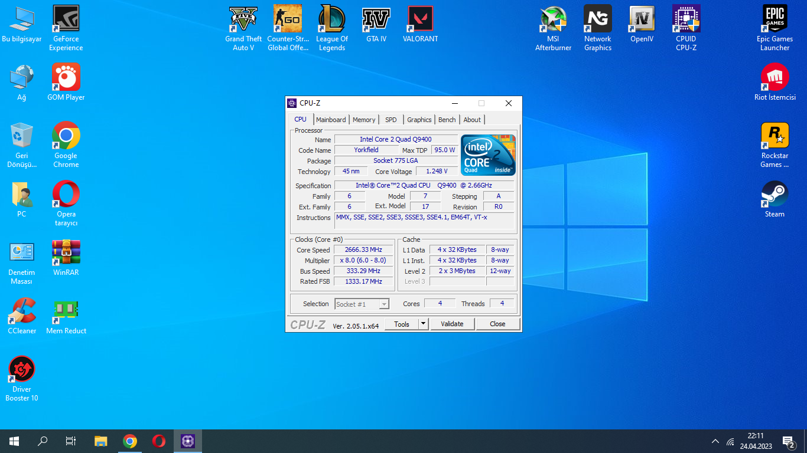This screenshot has height=453, width=807.
Task: Click the Intel Core 2 Quad logo
Action: (488, 155)
